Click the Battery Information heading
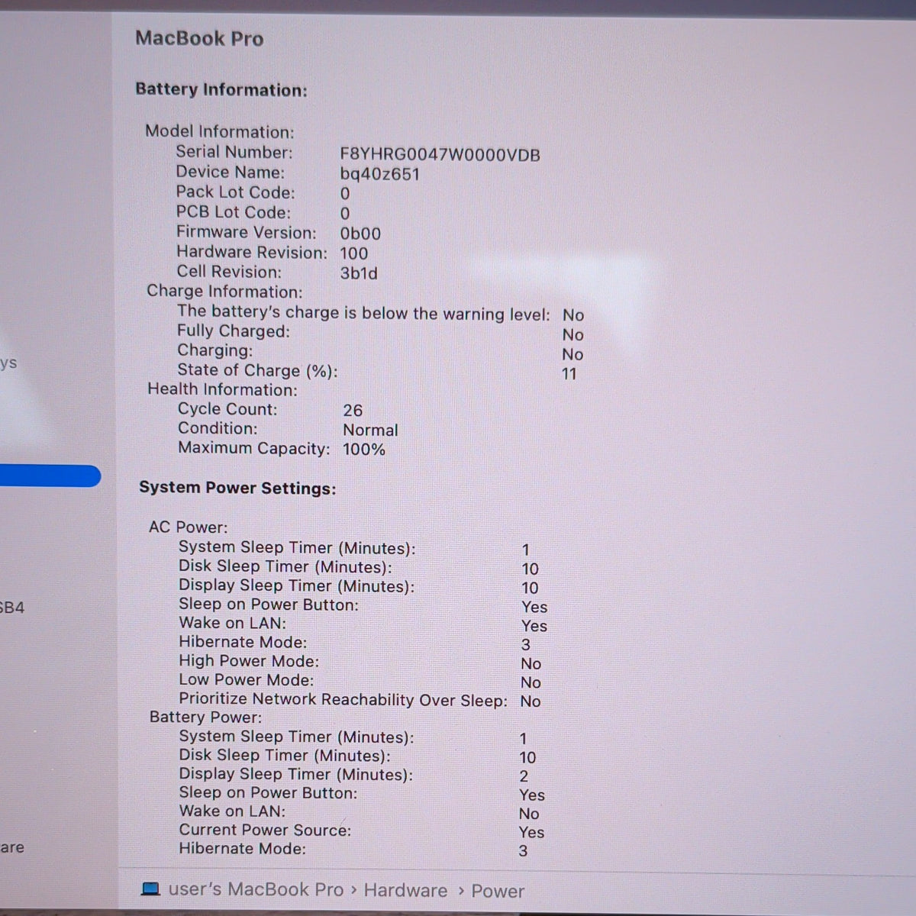This screenshot has height=916, width=916. [221, 90]
